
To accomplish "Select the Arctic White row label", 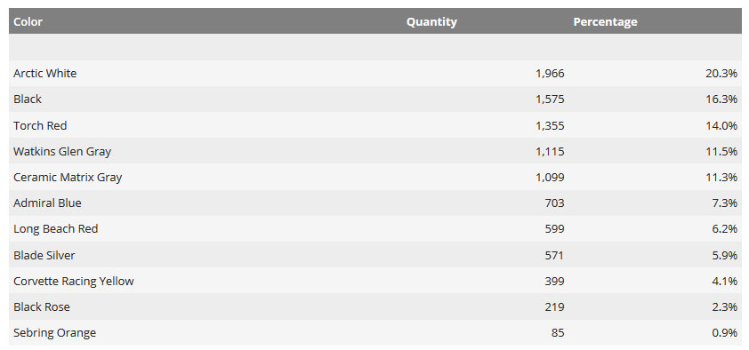I will (x=44, y=74).
